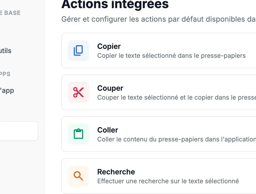Click the 'Actions intégrées' page heading
Image resolution: width=256 pixels, height=194 pixels.
(x=115, y=4)
